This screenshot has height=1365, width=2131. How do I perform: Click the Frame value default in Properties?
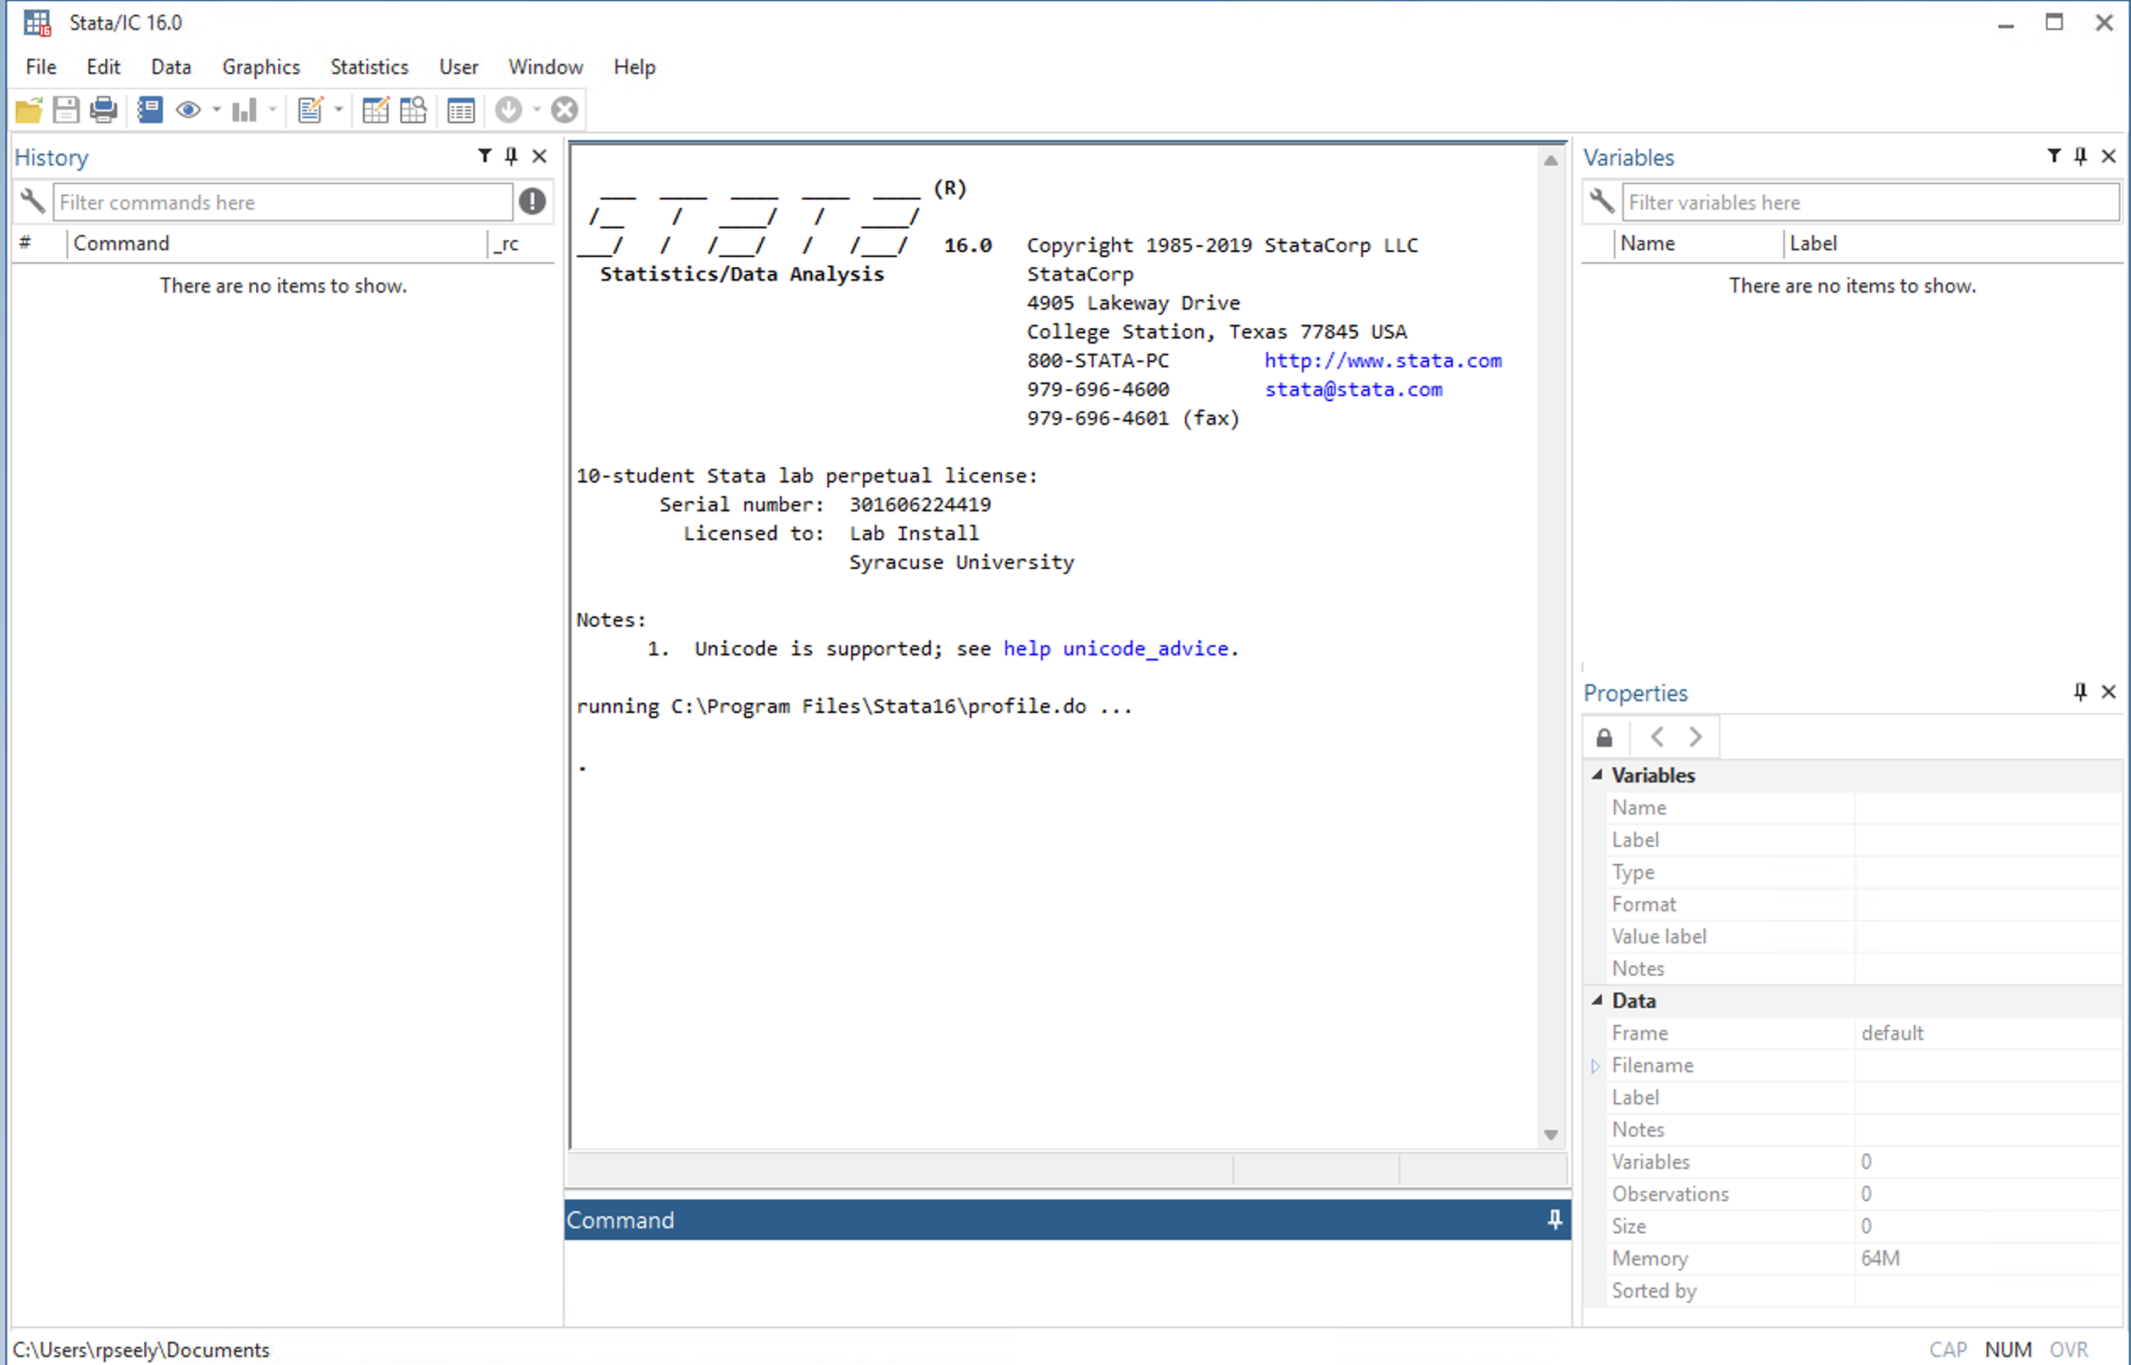[1893, 1033]
